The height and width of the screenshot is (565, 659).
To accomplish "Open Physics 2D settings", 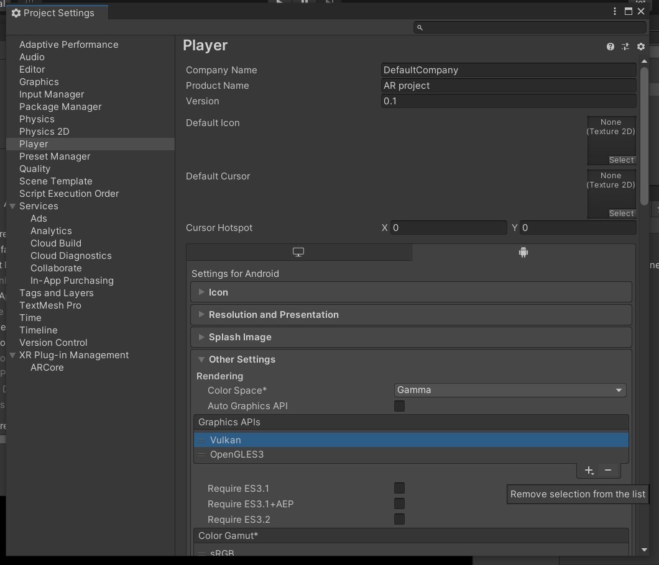I will tap(44, 132).
